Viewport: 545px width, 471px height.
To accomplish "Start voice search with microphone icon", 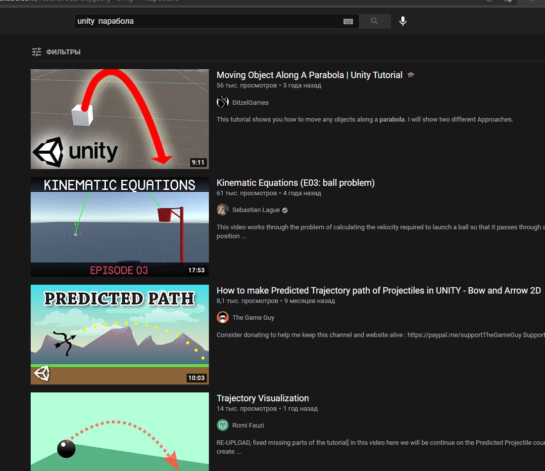I will (x=403, y=21).
